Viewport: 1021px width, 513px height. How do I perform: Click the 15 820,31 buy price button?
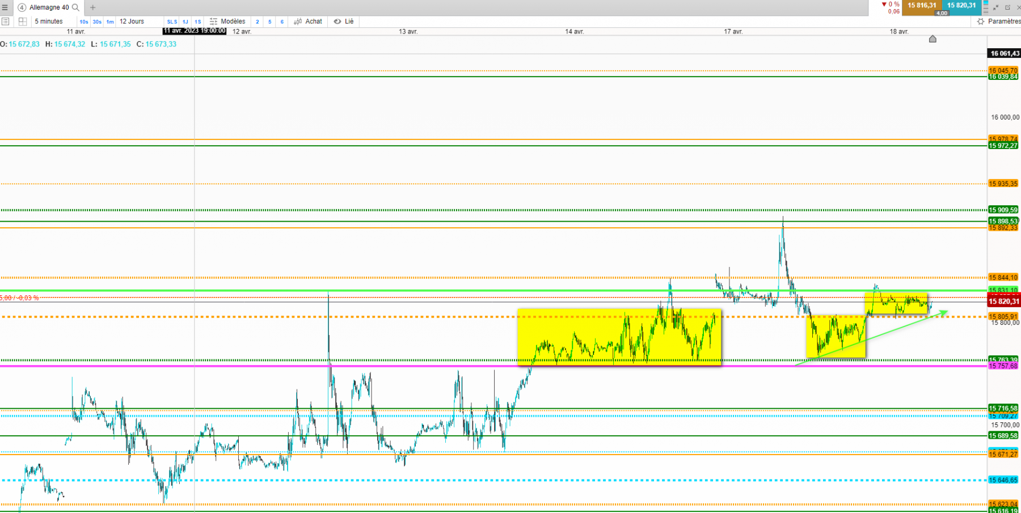[961, 6]
